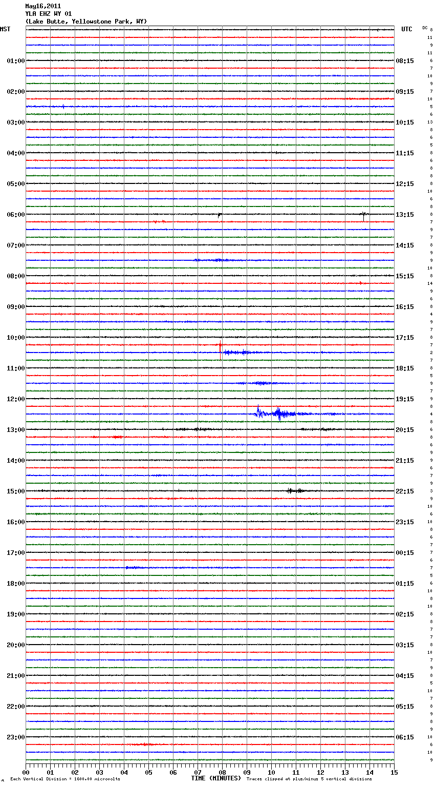Click the 09:15 UTC time label
The width and height of the screenshot is (435, 786).
tap(405, 92)
